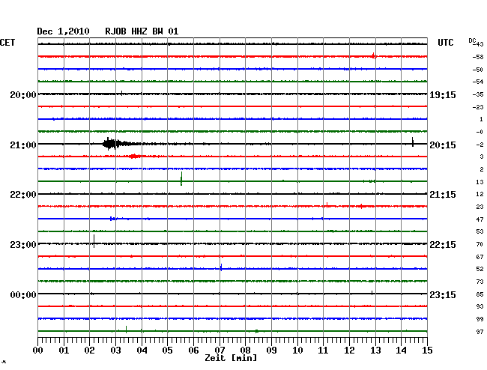Click the large black seismic burst on the 21:00 trace
This screenshot has width=487, height=370.
tap(115, 144)
